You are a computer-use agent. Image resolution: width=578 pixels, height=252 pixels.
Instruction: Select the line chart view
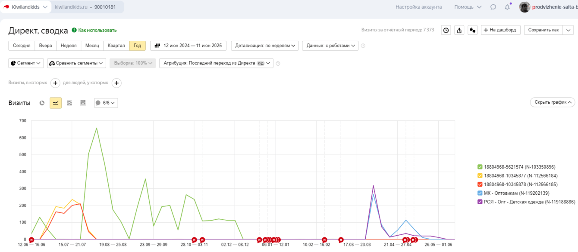pyautogui.click(x=56, y=103)
